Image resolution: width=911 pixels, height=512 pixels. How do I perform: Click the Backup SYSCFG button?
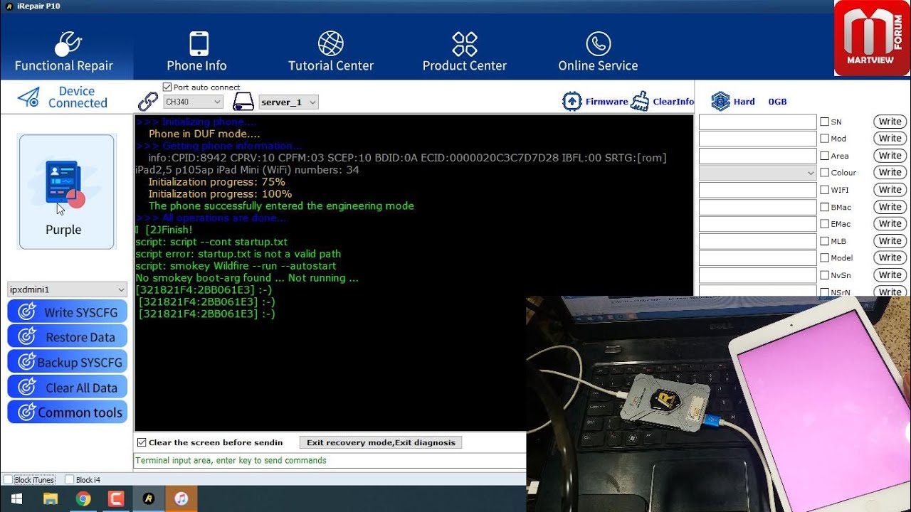68,362
